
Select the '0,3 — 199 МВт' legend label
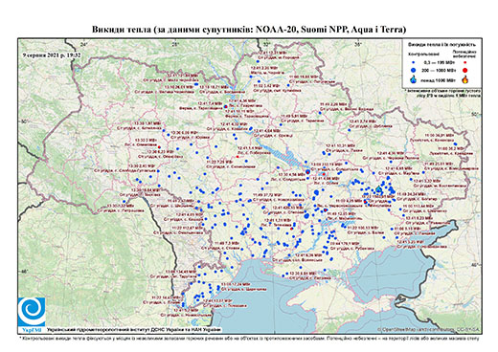440,63
